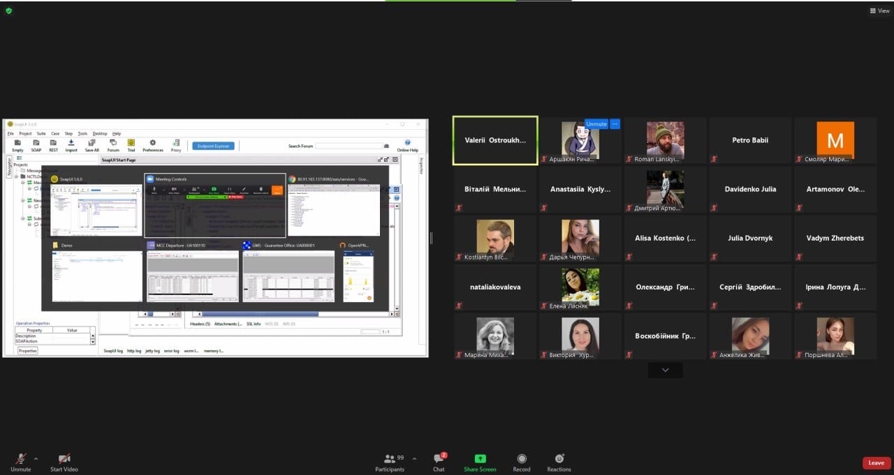
Task: Unmute the microphone in Zoom toolbar
Action: [21, 462]
